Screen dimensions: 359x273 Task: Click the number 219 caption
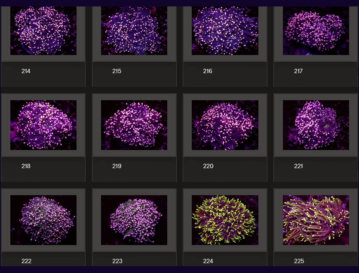coord(117,166)
